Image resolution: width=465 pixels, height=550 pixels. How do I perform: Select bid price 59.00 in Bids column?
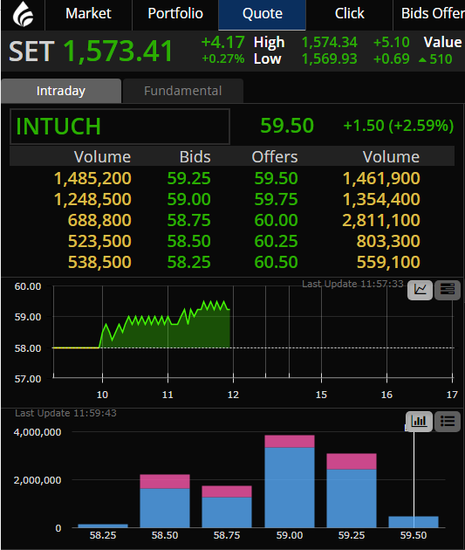click(x=188, y=199)
